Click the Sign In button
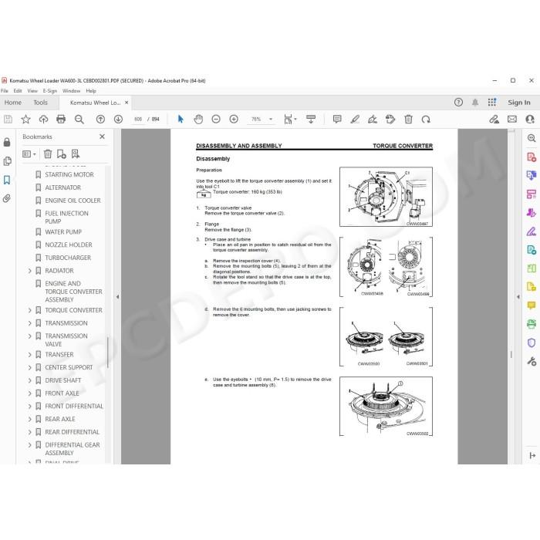540x540 pixels. 519,103
